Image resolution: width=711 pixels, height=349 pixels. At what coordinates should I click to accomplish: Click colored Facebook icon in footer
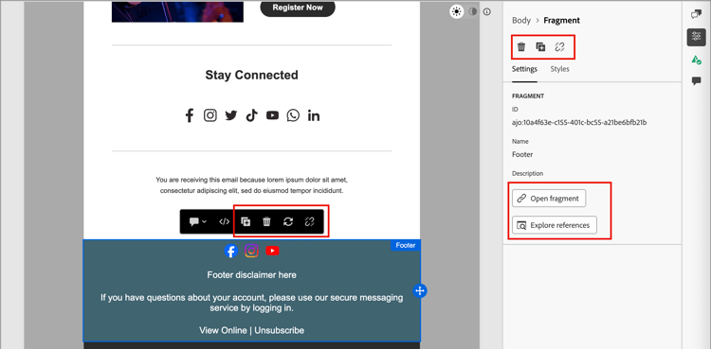click(x=231, y=251)
